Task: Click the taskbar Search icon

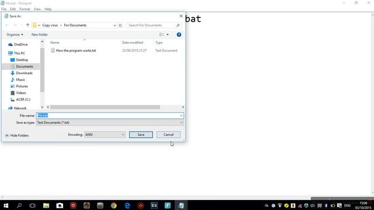Action: click(19, 205)
